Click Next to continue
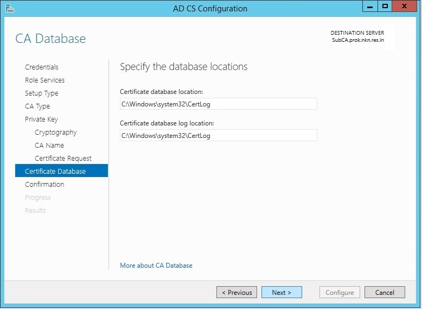The height and width of the screenshot is (309, 422). tap(282, 293)
